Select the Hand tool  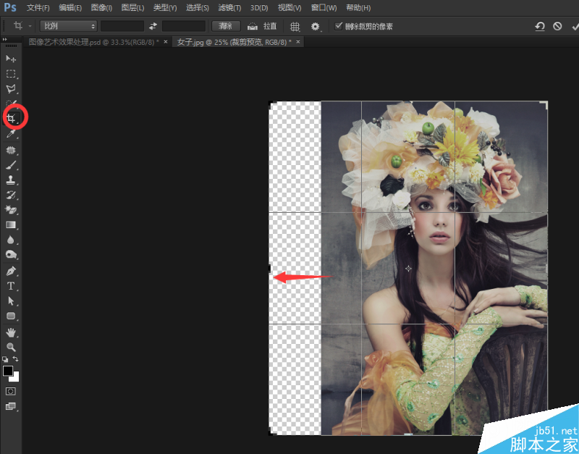pyautogui.click(x=11, y=332)
